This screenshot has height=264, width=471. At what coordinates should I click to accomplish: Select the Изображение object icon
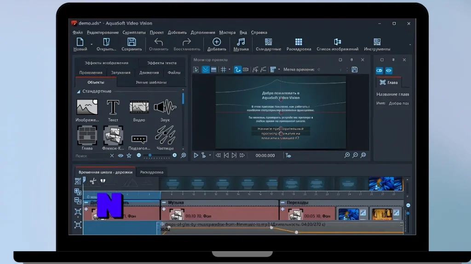[x=87, y=107]
